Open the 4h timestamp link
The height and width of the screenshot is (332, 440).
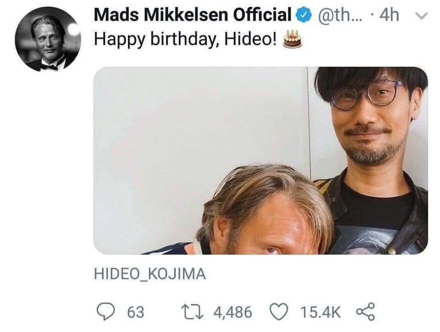click(390, 16)
